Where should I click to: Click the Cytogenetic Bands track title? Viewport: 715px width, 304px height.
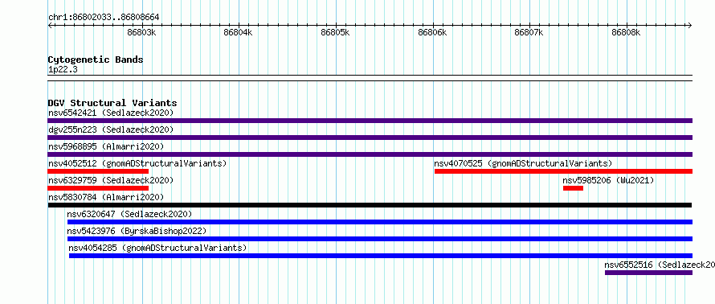pyautogui.click(x=96, y=60)
